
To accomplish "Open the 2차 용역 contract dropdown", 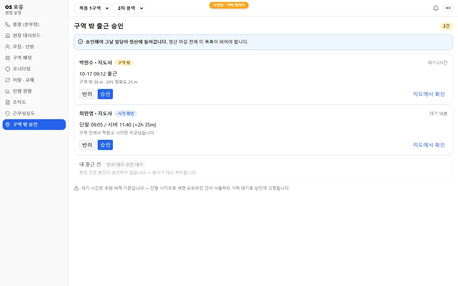I will pyautogui.click(x=128, y=8).
